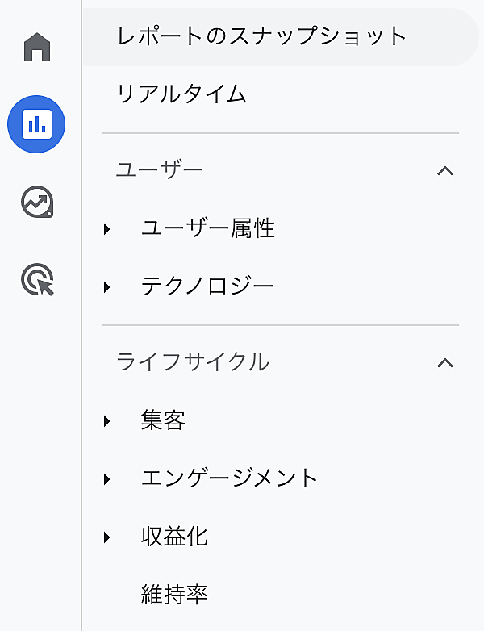The height and width of the screenshot is (631, 484).
Task: Open the リアルタイム report
Action: click(181, 94)
